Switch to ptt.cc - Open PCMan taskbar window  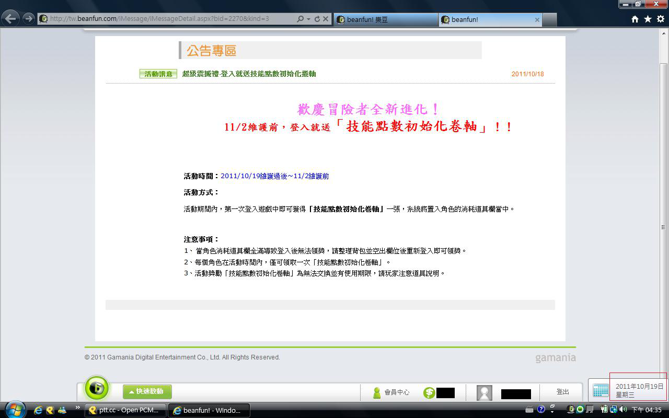coord(125,410)
